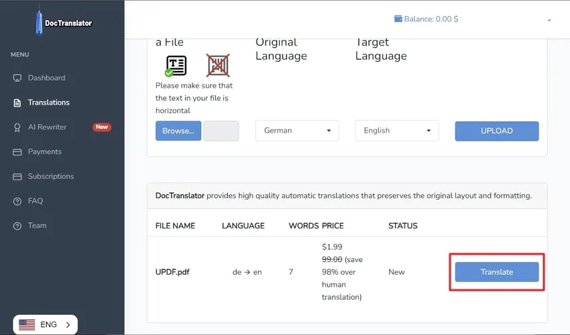Click the FAQ question mark icon

(17, 201)
